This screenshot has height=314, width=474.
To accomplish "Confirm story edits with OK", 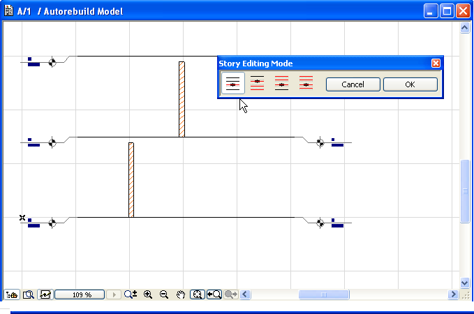I will [x=410, y=84].
